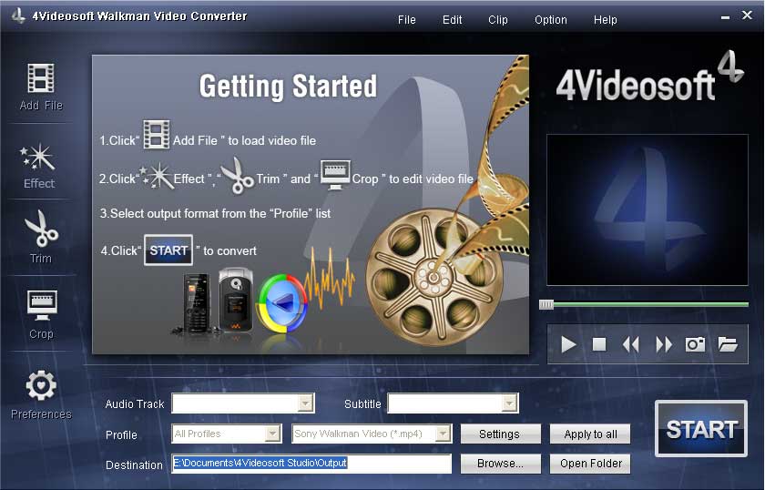
Task: Open Preferences gear icon
Action: click(41, 387)
